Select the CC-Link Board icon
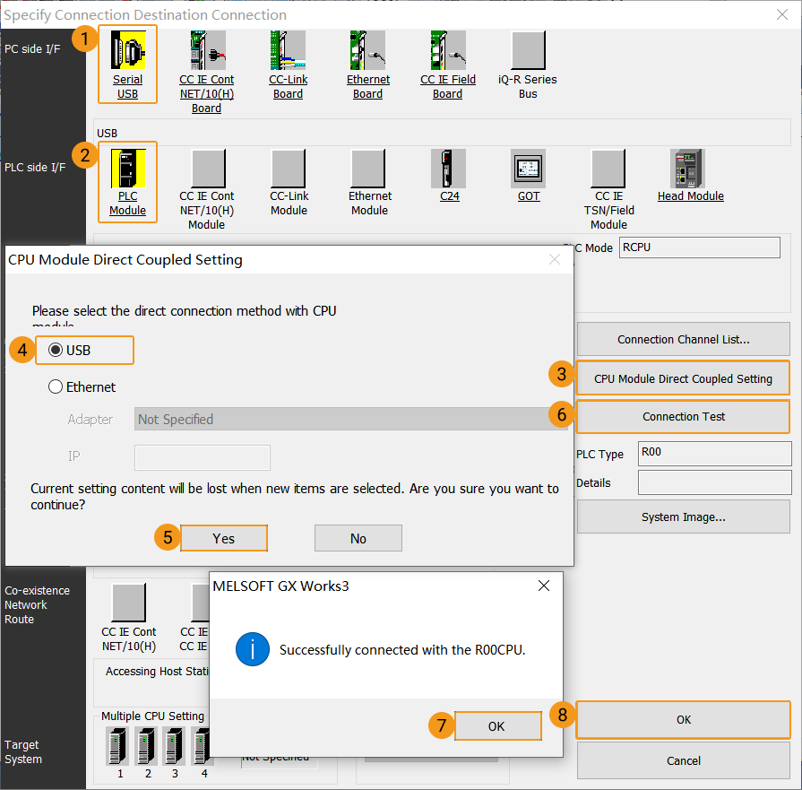 288,50
